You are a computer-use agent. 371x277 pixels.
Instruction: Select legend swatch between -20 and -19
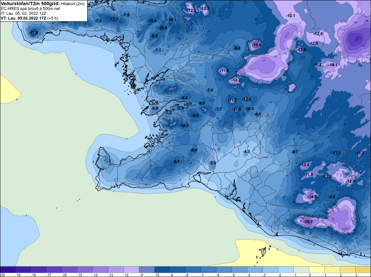pyautogui.click(x=8, y=270)
